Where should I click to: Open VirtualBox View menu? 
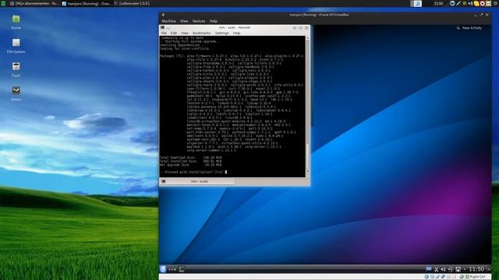tap(184, 21)
